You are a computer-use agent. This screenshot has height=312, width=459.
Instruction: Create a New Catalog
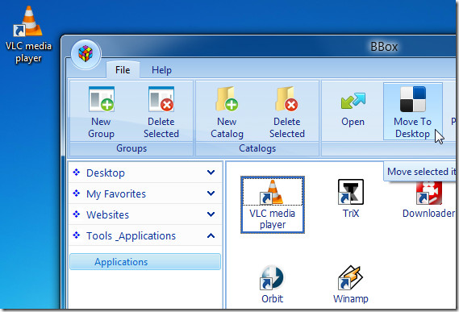click(227, 112)
